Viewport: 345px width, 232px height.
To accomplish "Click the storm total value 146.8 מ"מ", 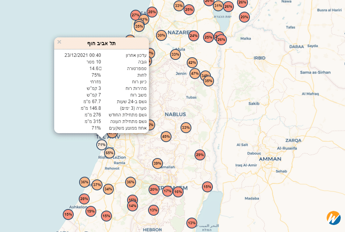I will click(91, 108).
